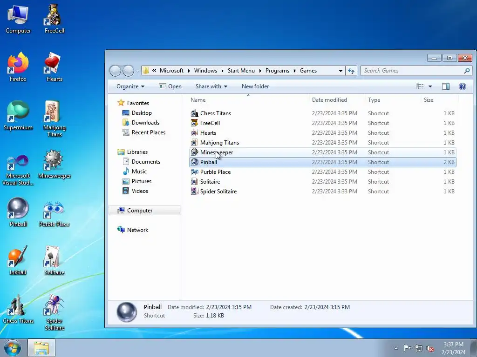
Task: Change the view layout button
Action: 420,86
